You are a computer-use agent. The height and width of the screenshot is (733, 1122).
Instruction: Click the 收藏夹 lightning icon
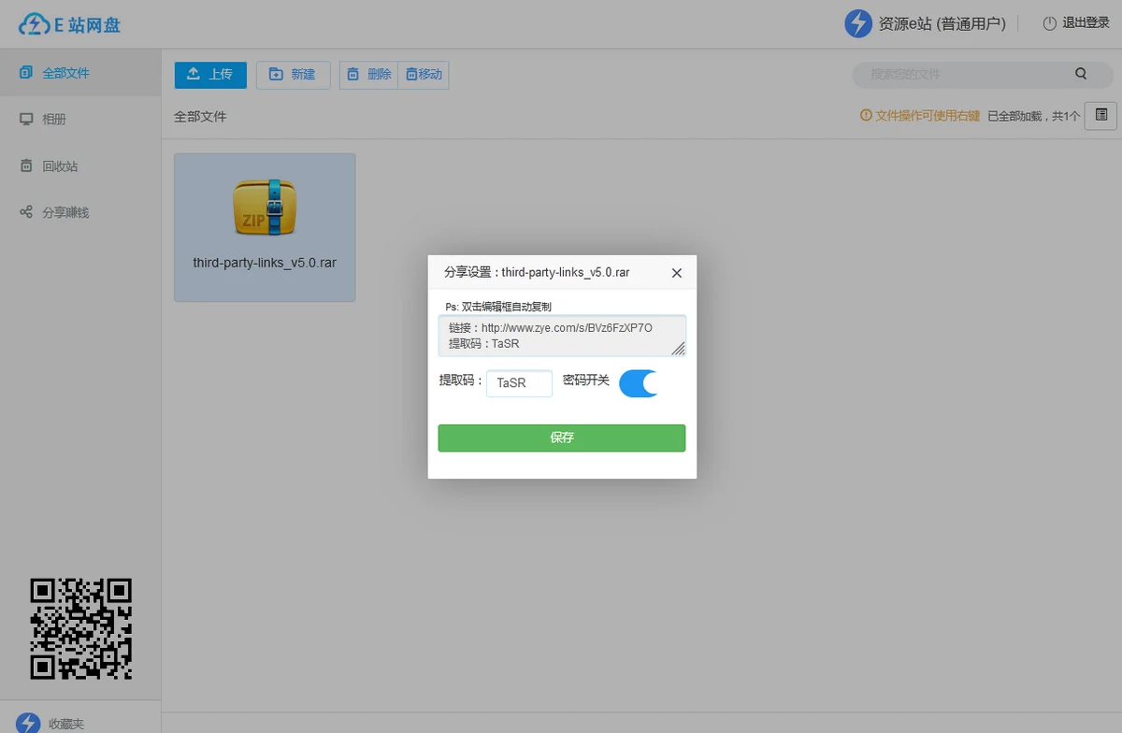[x=29, y=722]
